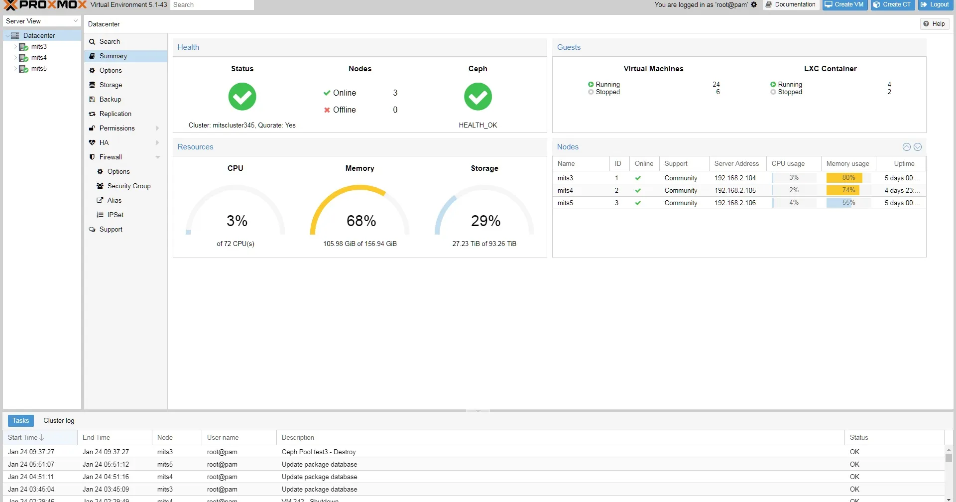Focus the top Search input field
The height and width of the screenshot is (502, 956).
212,4
